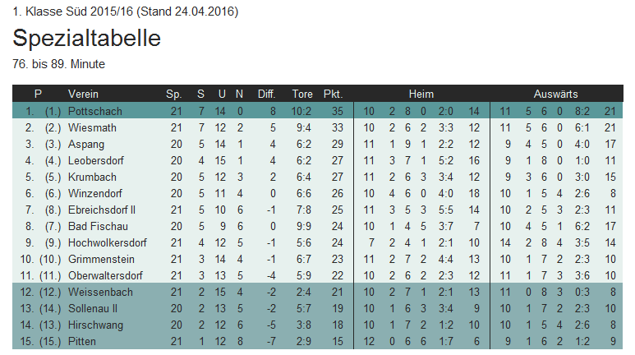Screen dimensions: 635x355
Task: Open the Hirschwang club entry
Action: (x=96, y=325)
